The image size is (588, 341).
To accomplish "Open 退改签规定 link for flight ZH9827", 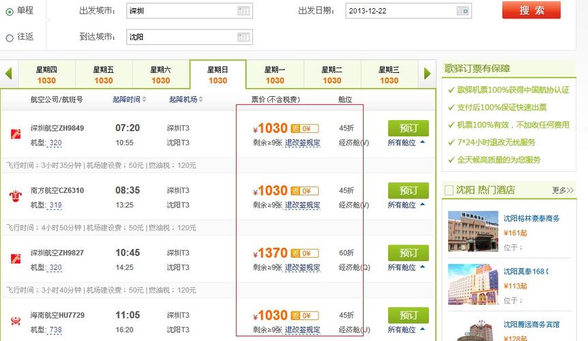I will [303, 267].
